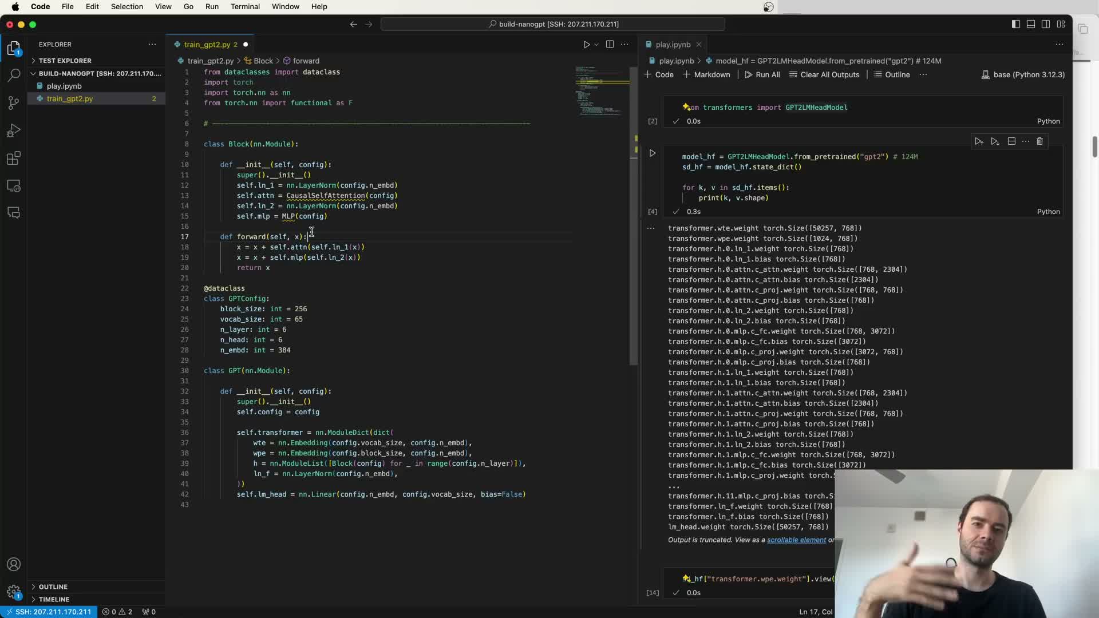Open the Terminal menu
The height and width of the screenshot is (618, 1099).
pyautogui.click(x=245, y=6)
